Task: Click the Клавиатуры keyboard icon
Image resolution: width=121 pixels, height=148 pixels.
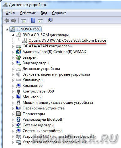Action: point(18,80)
